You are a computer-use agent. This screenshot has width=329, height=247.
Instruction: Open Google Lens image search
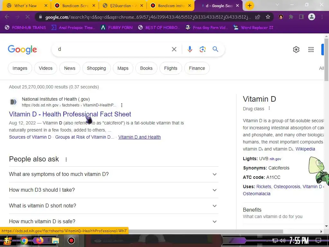(x=202, y=49)
